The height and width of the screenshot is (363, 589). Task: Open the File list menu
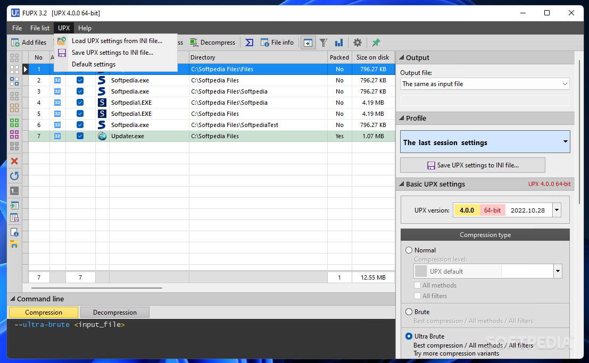pos(40,28)
